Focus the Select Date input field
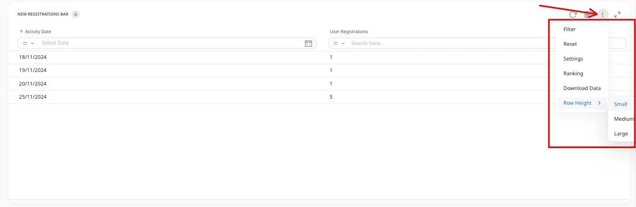The height and width of the screenshot is (207, 636). 170,43
